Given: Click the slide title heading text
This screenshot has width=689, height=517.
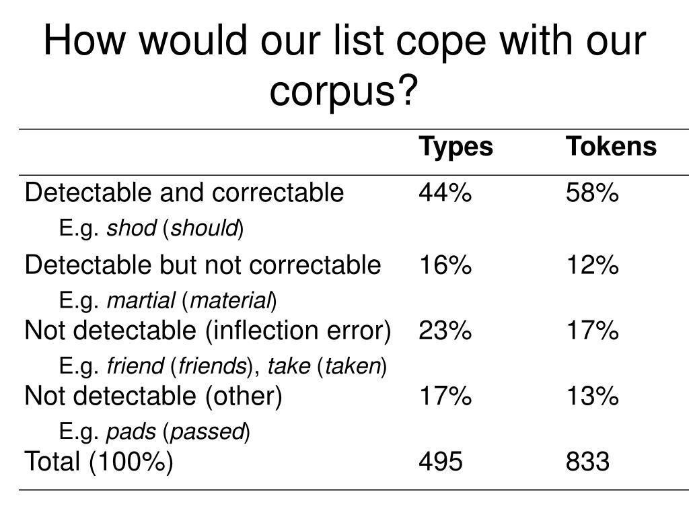Looking at the screenshot, I should pyautogui.click(x=344, y=65).
